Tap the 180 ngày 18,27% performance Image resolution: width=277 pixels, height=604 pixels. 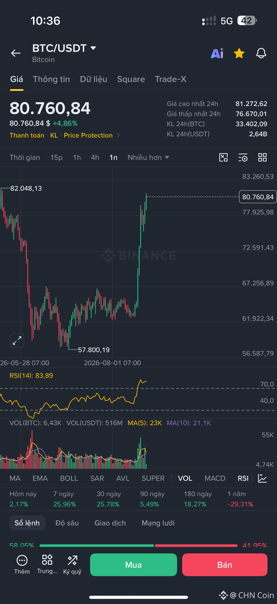tap(198, 499)
